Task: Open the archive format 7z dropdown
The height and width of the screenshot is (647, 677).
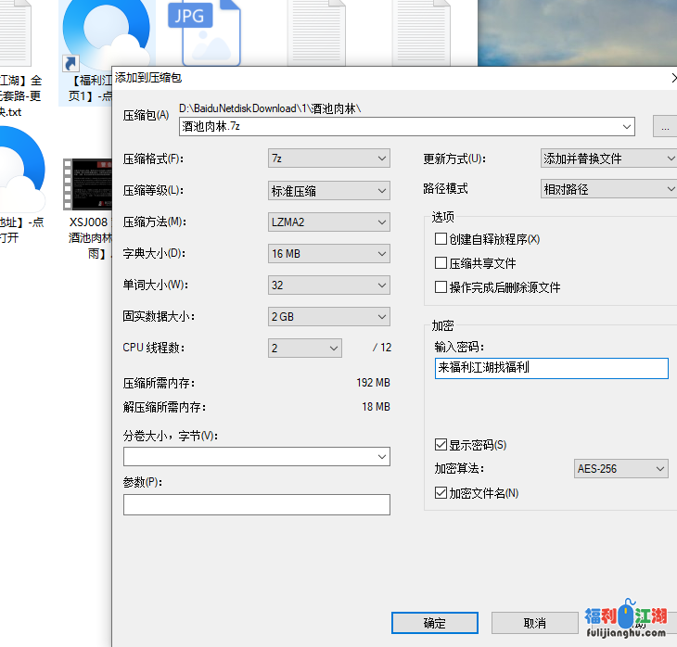Action: click(x=328, y=159)
